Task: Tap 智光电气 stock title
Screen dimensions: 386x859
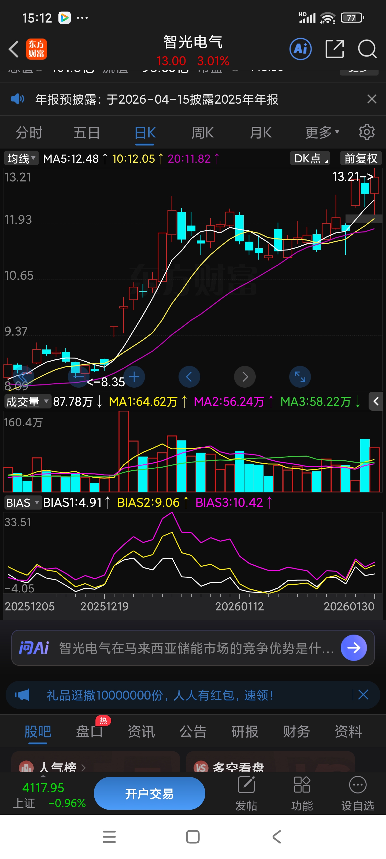Action: point(193,42)
